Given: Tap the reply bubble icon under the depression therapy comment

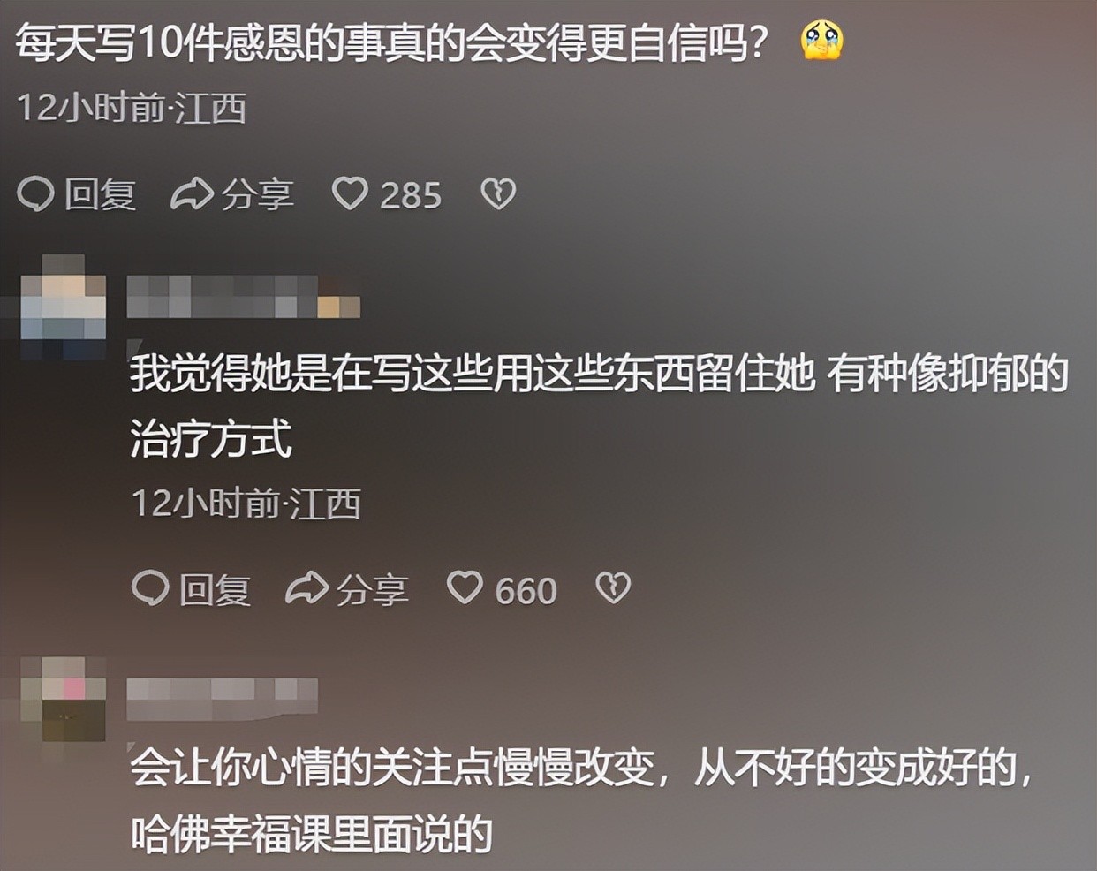Looking at the screenshot, I should pos(150,588).
